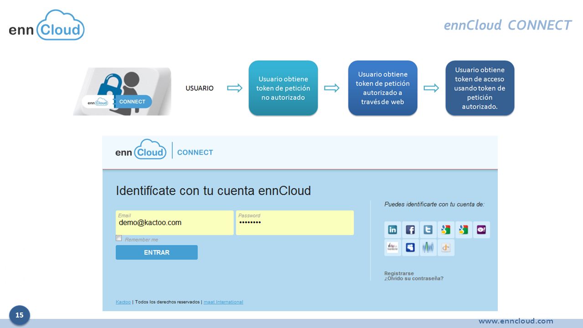
Task: Click the "ennCloud CONNECT" slide title
Action: [x=508, y=25]
